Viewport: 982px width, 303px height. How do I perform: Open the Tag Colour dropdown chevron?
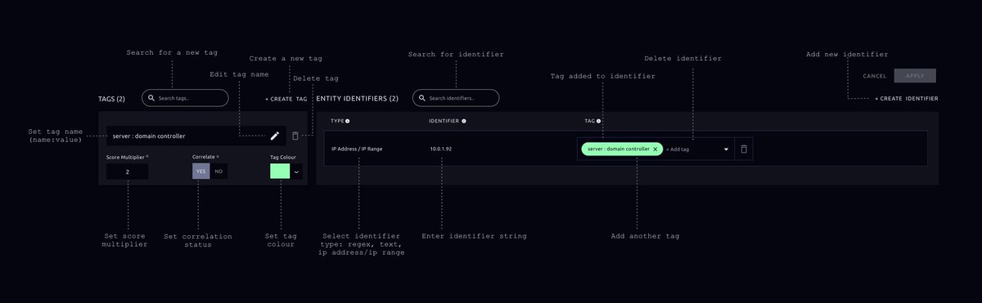[x=296, y=172]
